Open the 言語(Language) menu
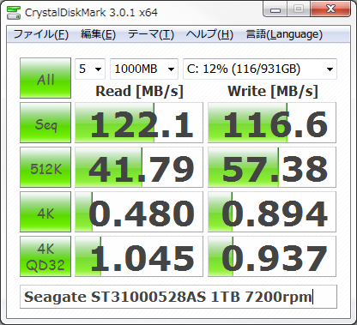 point(284,34)
